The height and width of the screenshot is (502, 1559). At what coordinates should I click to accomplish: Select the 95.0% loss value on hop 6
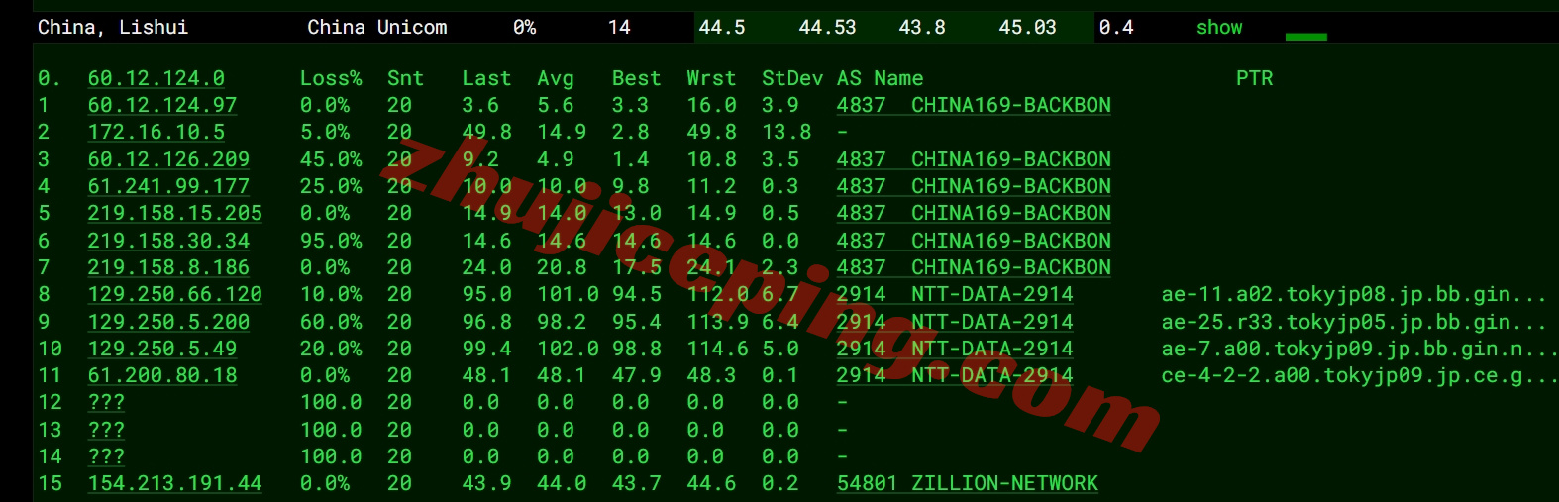tap(331, 241)
